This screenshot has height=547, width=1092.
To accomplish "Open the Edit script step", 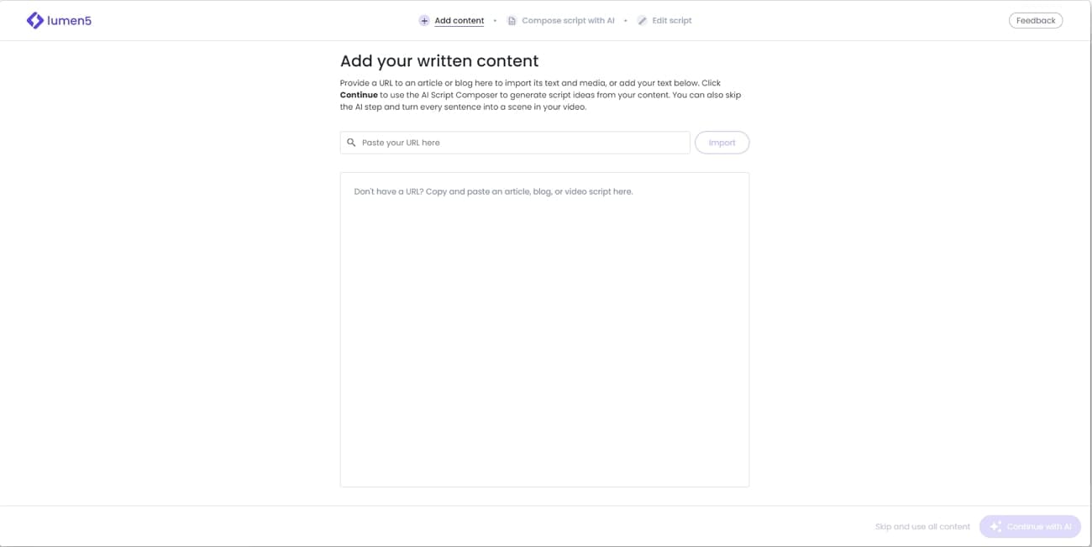I will pos(672,21).
